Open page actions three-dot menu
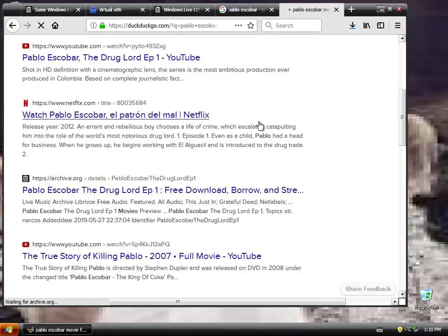Screen dimensions: 448x336 pos(238,25)
